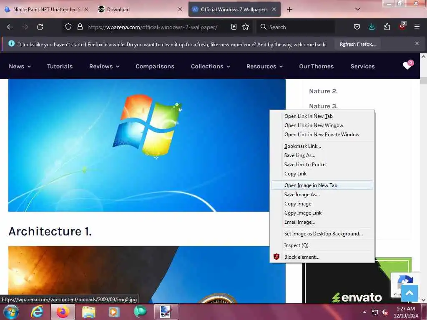
Task: Go back to the previous page
Action: 10,27
